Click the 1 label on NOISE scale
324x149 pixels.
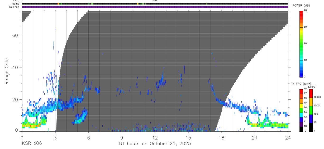click(x=314, y=131)
